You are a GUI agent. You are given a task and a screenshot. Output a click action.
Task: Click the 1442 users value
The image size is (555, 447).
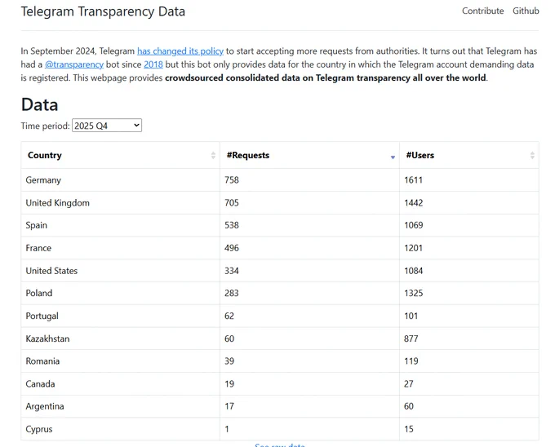click(x=414, y=202)
